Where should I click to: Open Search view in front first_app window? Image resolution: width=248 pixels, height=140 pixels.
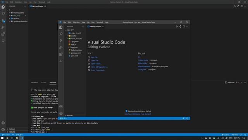[x=61, y=34]
